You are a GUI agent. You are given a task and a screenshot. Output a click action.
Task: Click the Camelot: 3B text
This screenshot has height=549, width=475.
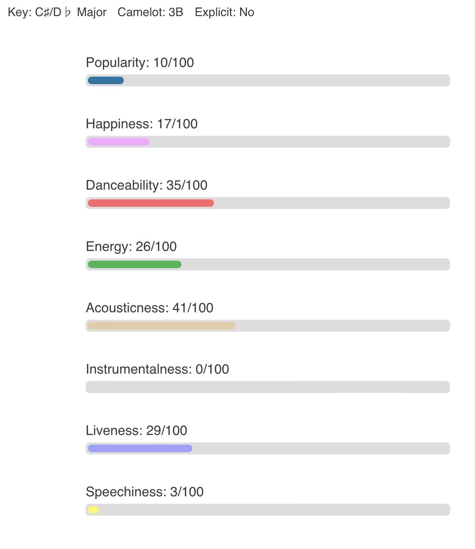point(150,12)
